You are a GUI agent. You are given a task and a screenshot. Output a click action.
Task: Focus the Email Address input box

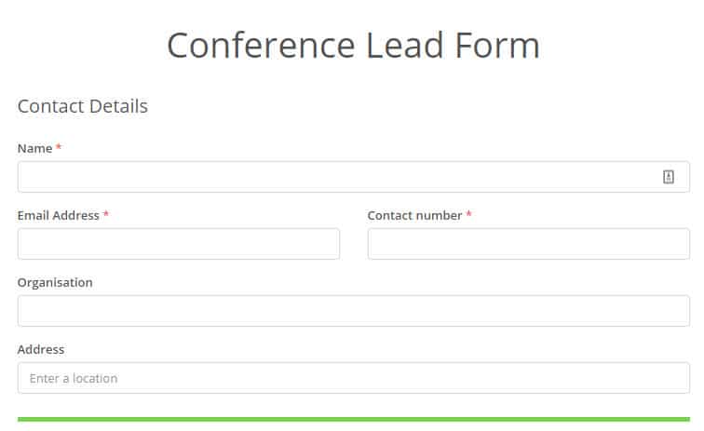[179, 244]
